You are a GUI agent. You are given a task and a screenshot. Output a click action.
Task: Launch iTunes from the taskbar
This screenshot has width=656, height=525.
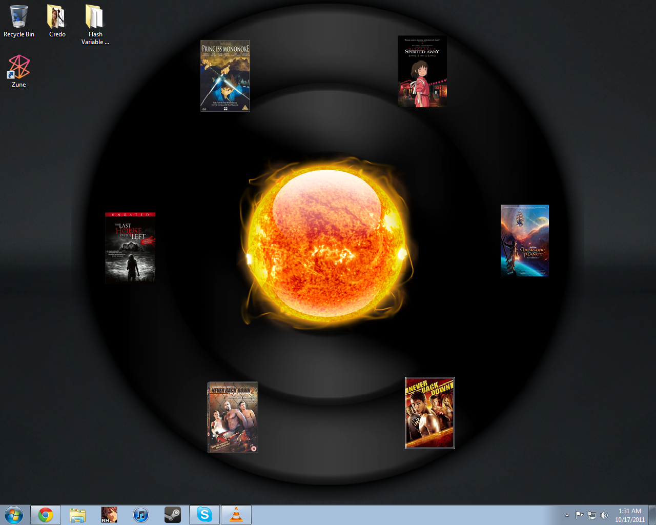pyautogui.click(x=141, y=515)
